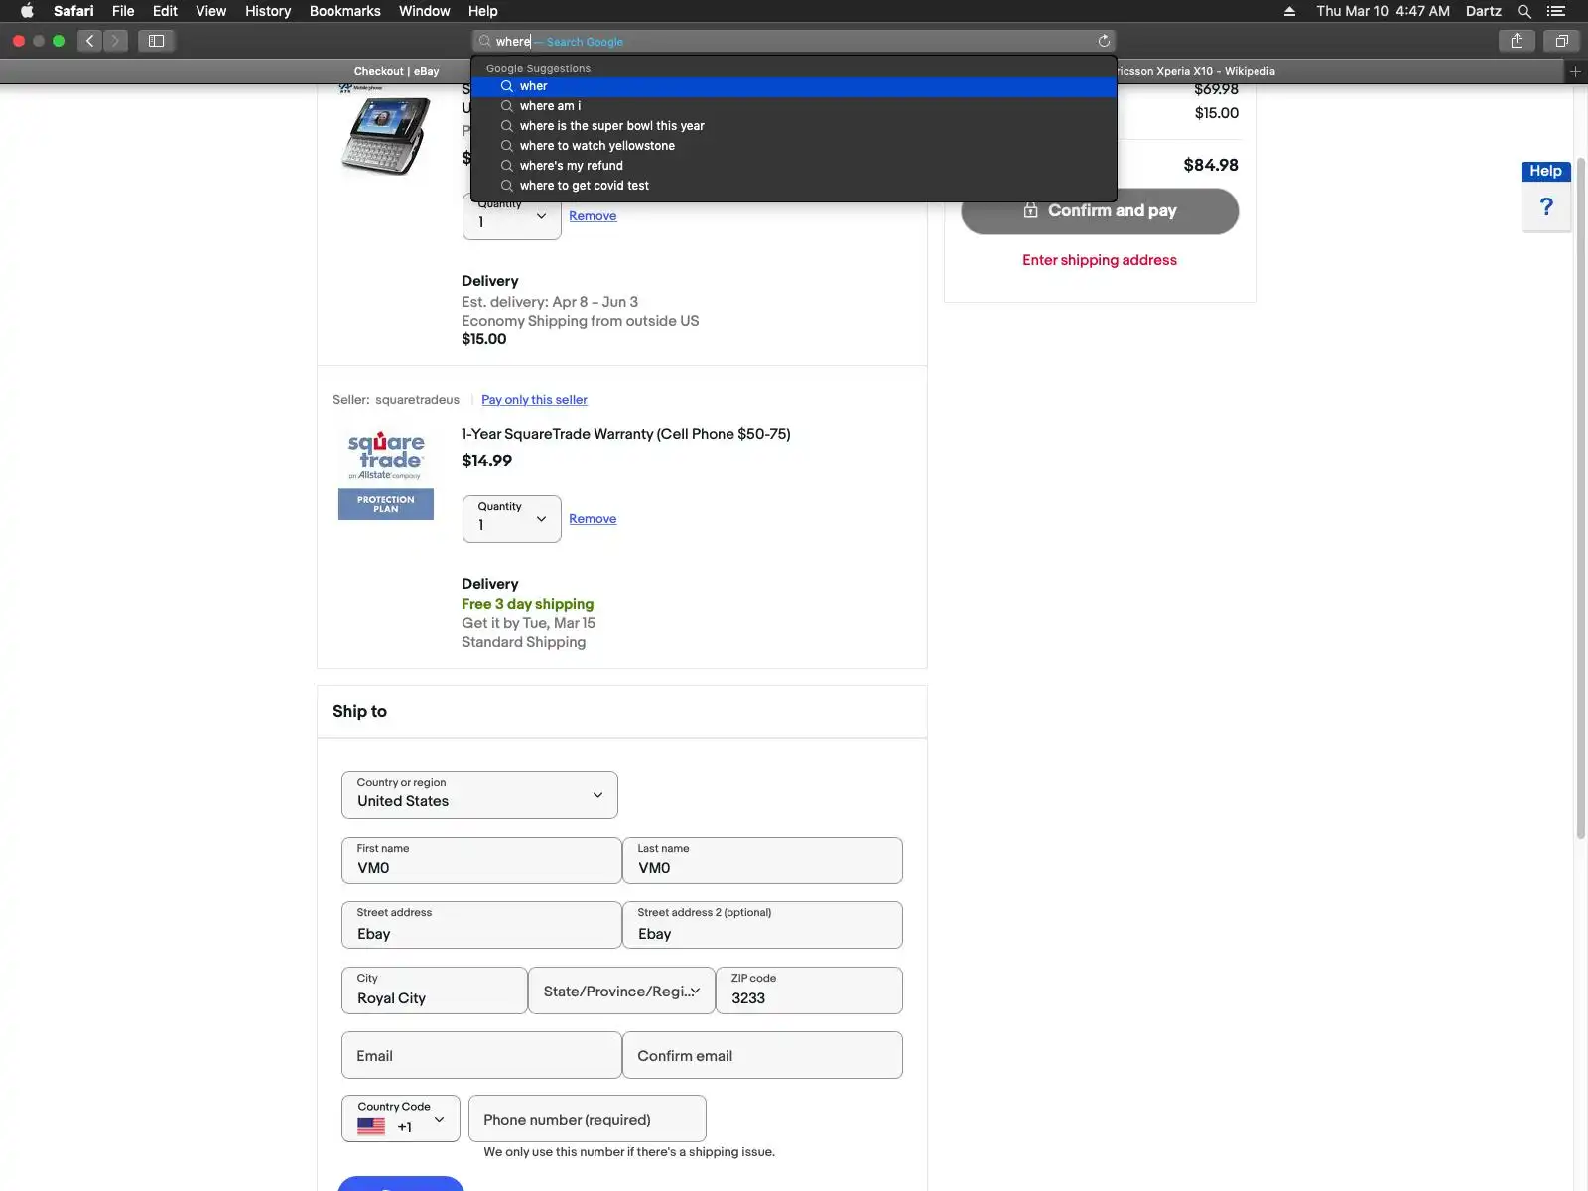Click the eject icon in the menu bar
1588x1191 pixels.
click(x=1289, y=11)
